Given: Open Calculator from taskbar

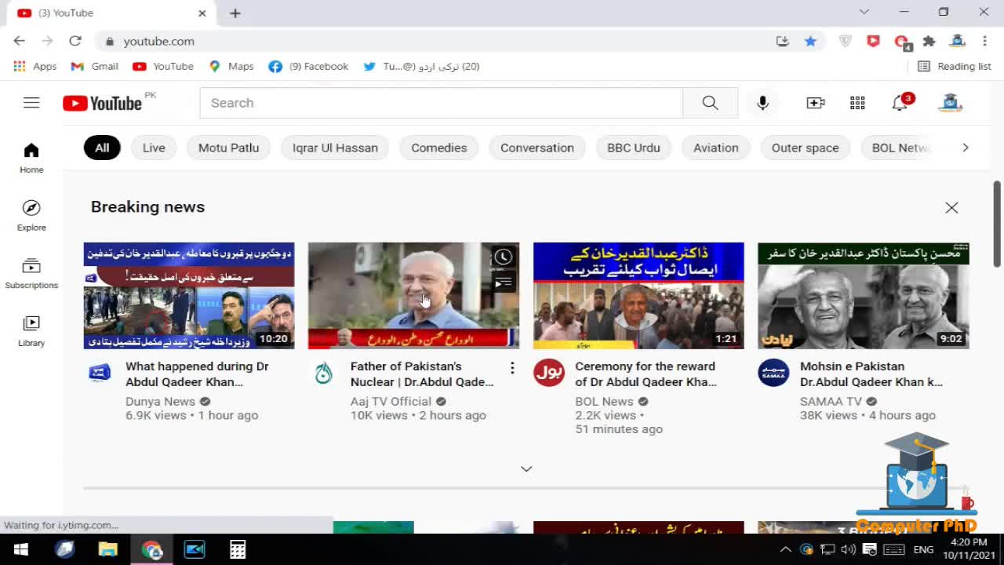Looking at the screenshot, I should (x=238, y=549).
